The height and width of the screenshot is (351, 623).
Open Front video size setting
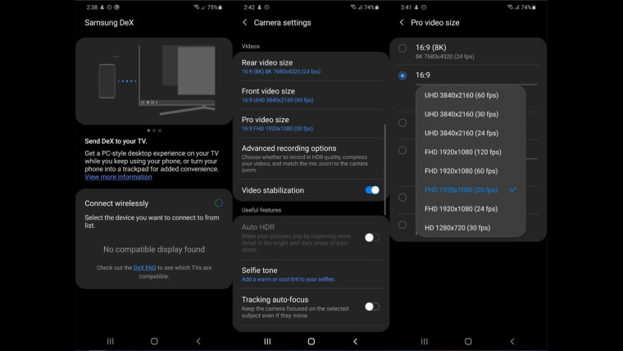pyautogui.click(x=311, y=95)
